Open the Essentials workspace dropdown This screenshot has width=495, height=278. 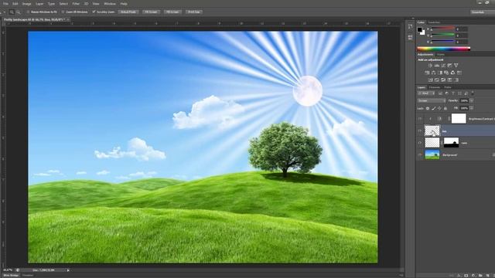pyautogui.click(x=483, y=12)
